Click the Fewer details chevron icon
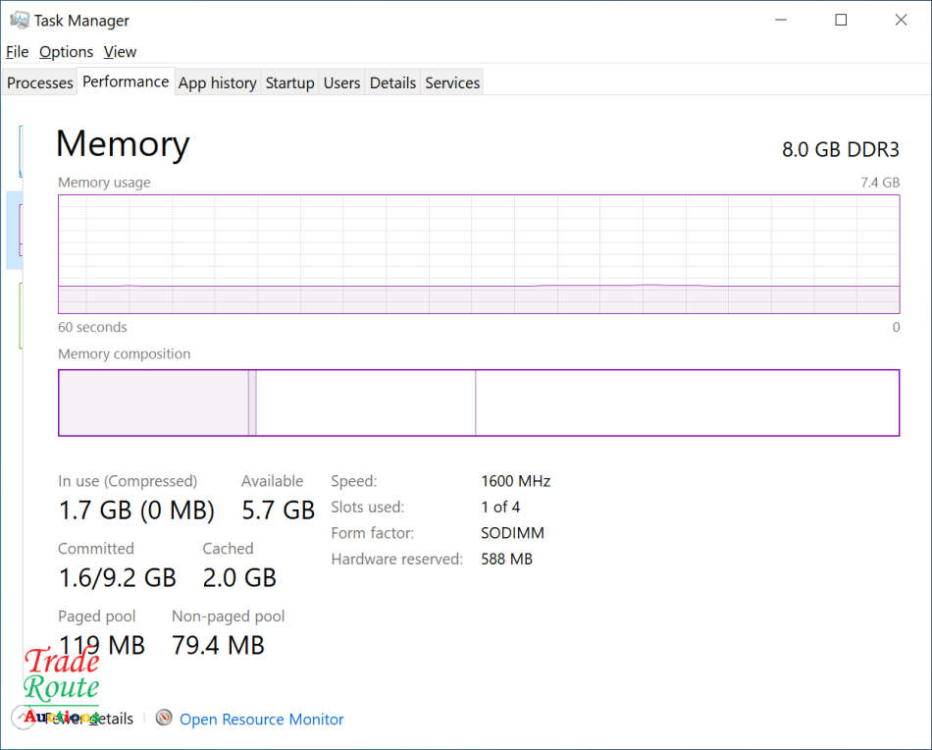The image size is (932, 750). (23, 719)
